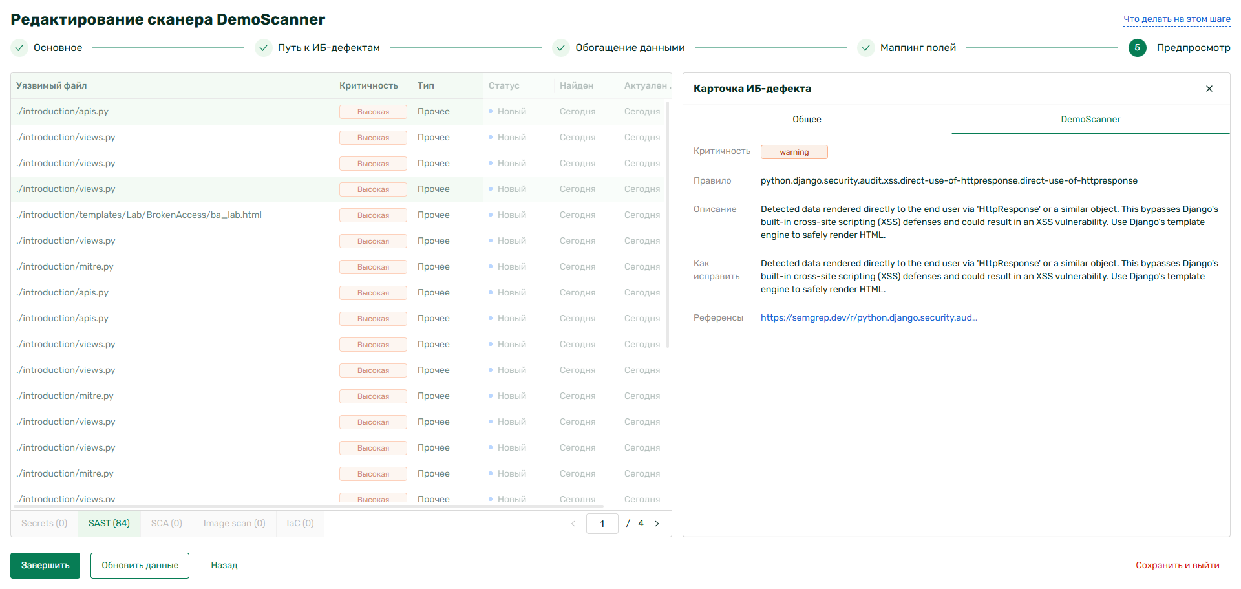Click the warning severity badge

pos(794,152)
